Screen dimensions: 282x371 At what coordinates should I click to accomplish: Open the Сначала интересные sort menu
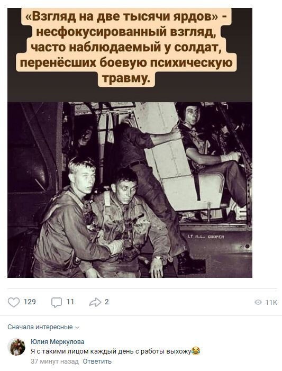[x=43, y=327]
